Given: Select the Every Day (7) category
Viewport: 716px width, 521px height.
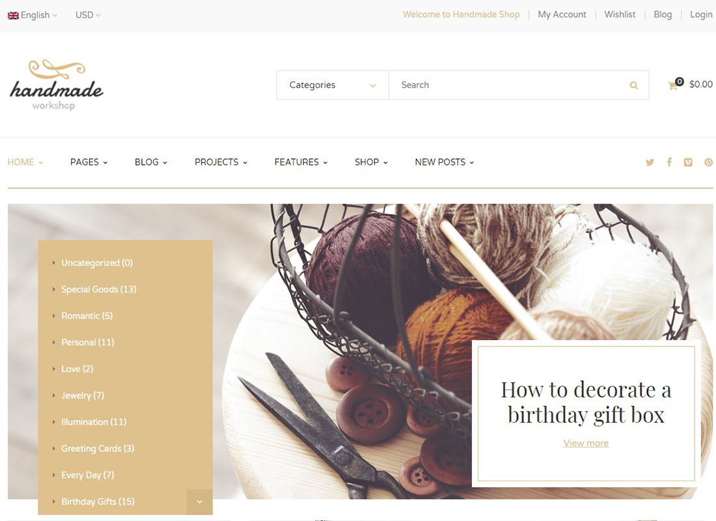Looking at the screenshot, I should point(88,475).
